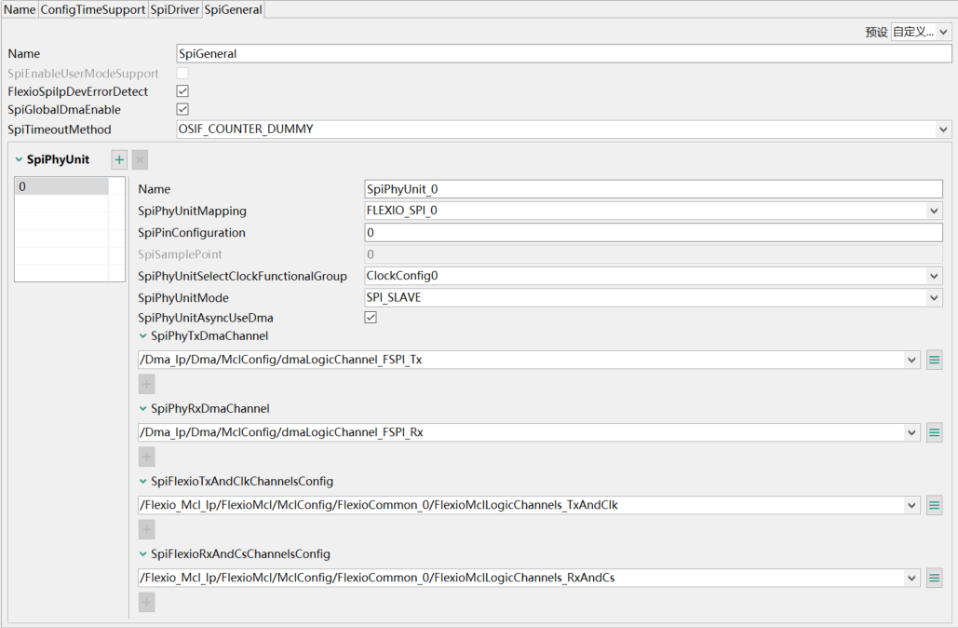Image resolution: width=958 pixels, height=628 pixels.
Task: Switch to the ConfigTimeSupport tab
Action: pos(94,9)
